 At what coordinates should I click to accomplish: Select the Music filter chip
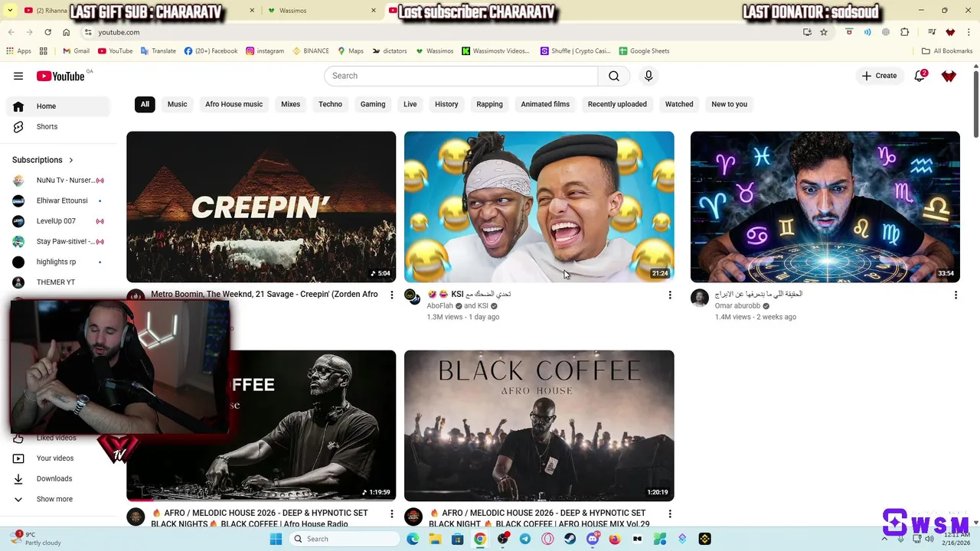(x=178, y=104)
